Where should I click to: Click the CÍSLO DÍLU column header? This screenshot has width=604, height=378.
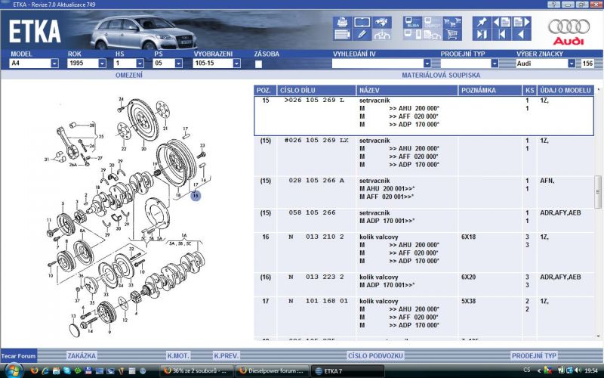(316, 90)
